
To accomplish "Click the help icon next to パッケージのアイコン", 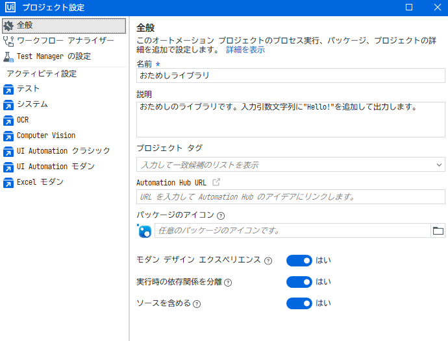I will pyautogui.click(x=221, y=216).
